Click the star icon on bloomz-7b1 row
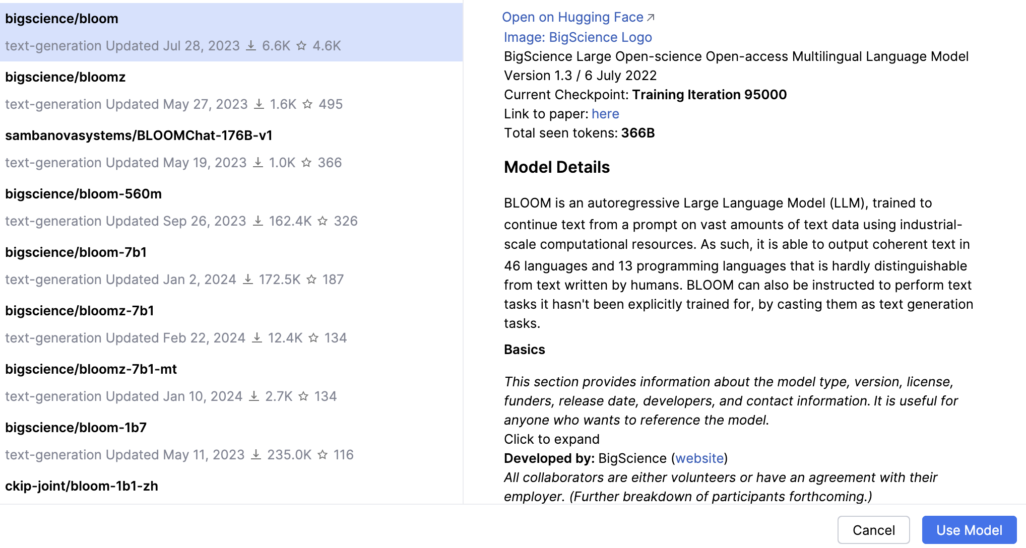The height and width of the screenshot is (548, 1026). point(313,338)
